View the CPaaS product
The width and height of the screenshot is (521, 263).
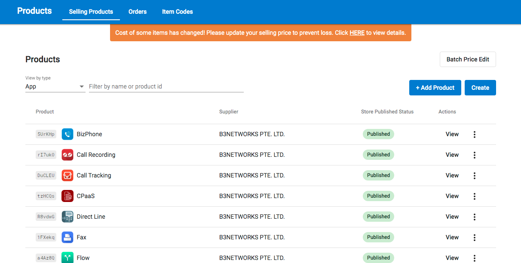[452, 196]
